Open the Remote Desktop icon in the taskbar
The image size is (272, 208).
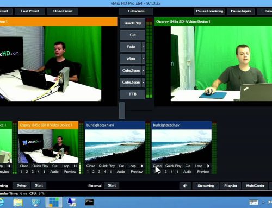pyautogui.click(x=72, y=202)
